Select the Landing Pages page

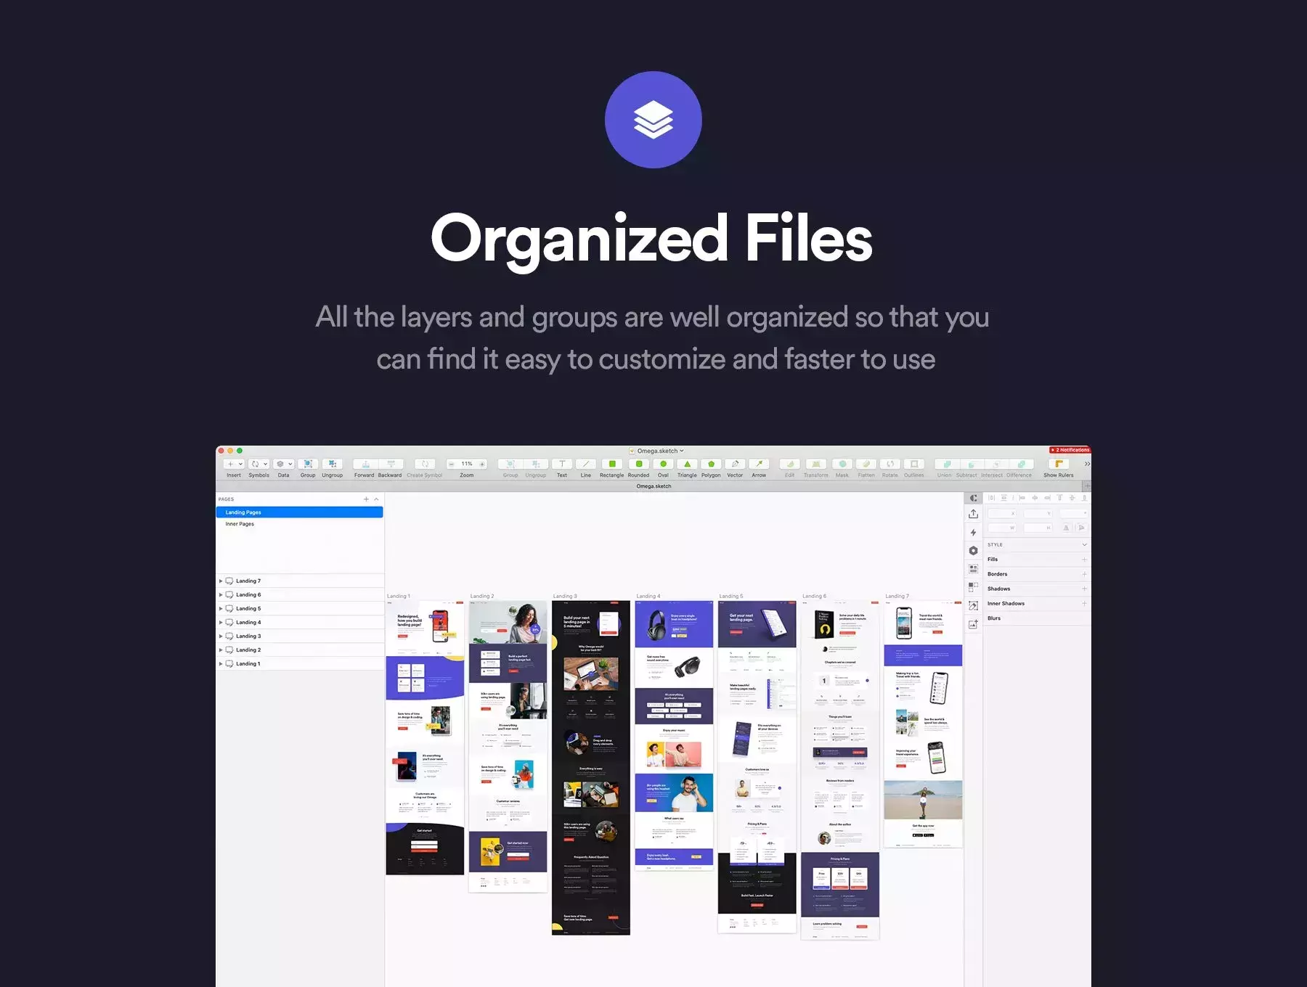299,512
